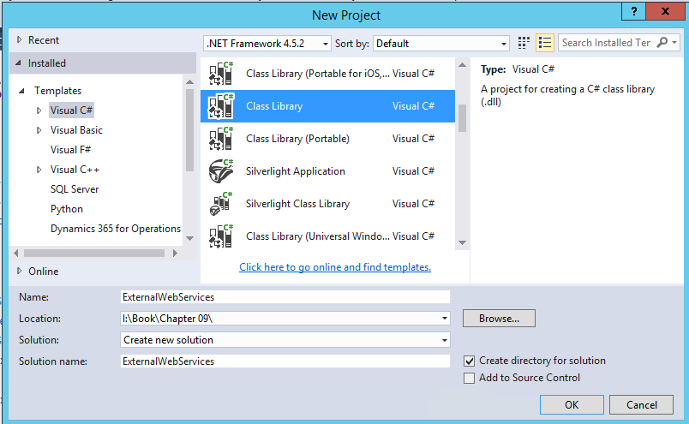Click the selected Class Library template icon

221,106
